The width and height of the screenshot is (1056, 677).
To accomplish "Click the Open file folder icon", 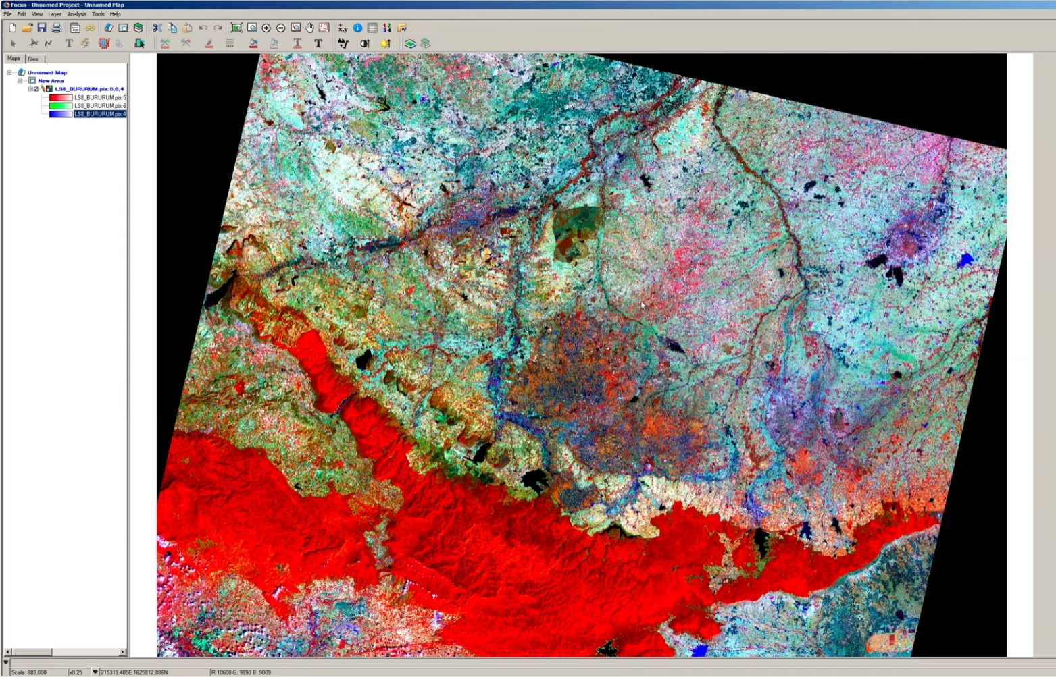I will coord(27,28).
